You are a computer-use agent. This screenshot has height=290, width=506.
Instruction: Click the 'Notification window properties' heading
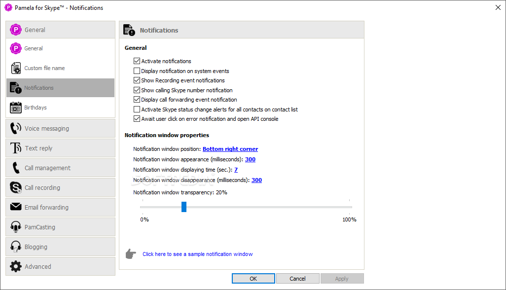pyautogui.click(x=167, y=135)
